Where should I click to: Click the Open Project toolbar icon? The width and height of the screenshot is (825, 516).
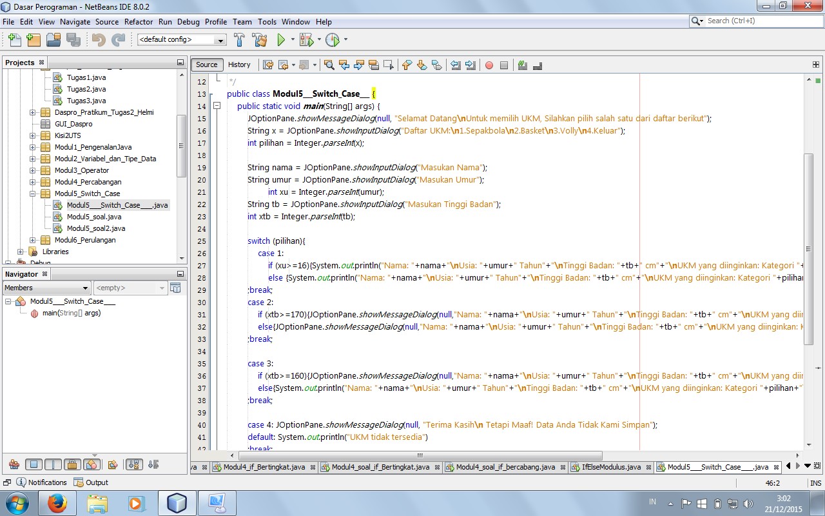(x=53, y=40)
